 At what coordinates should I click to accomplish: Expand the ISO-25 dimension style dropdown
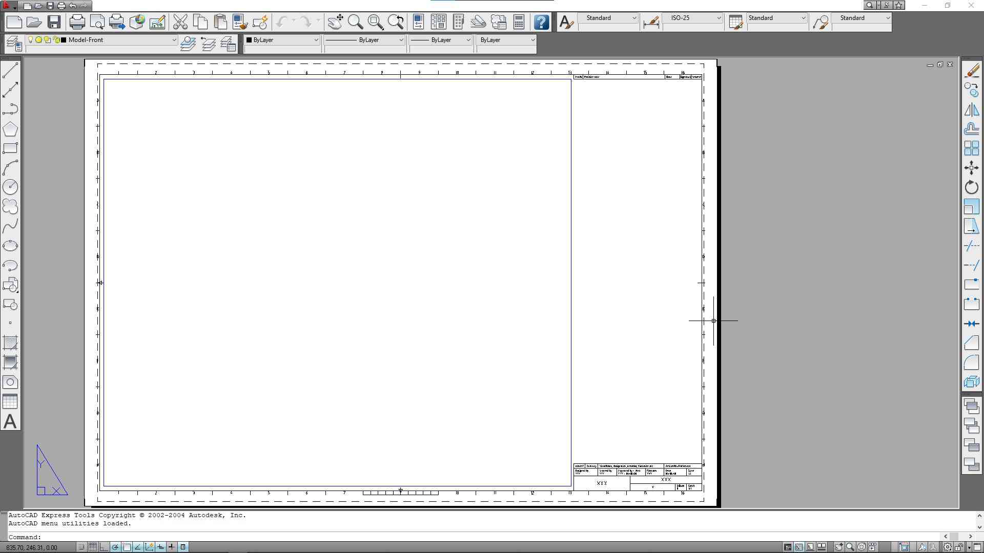tap(719, 18)
